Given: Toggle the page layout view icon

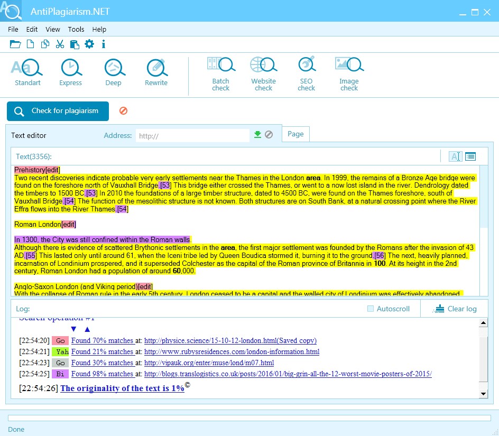Looking at the screenshot, I should pos(470,156).
